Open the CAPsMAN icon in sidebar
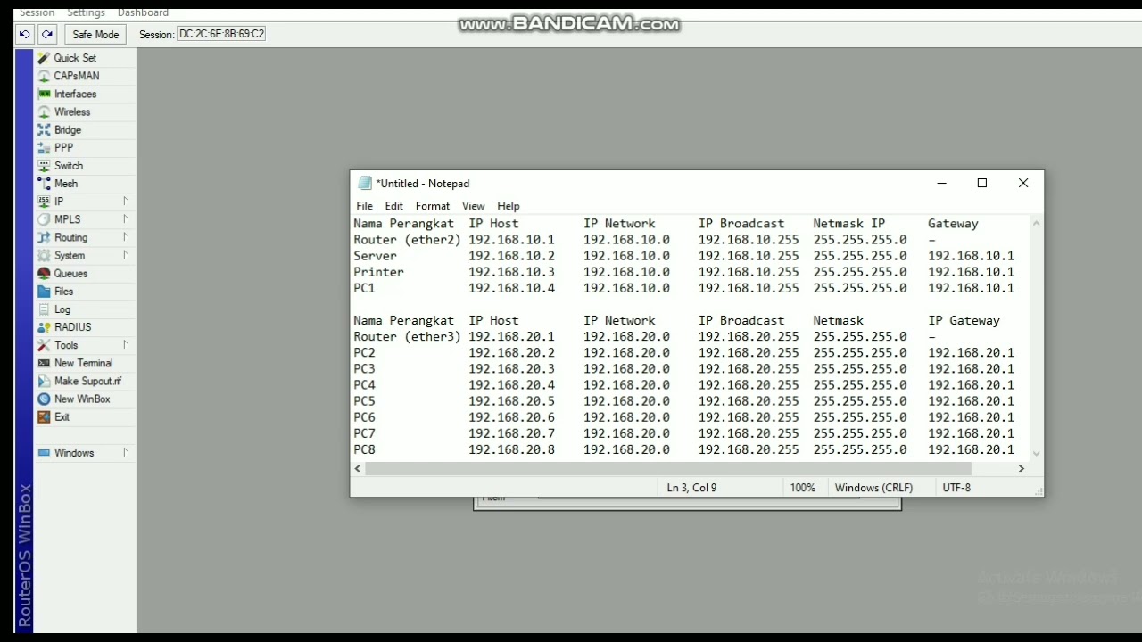 44,76
